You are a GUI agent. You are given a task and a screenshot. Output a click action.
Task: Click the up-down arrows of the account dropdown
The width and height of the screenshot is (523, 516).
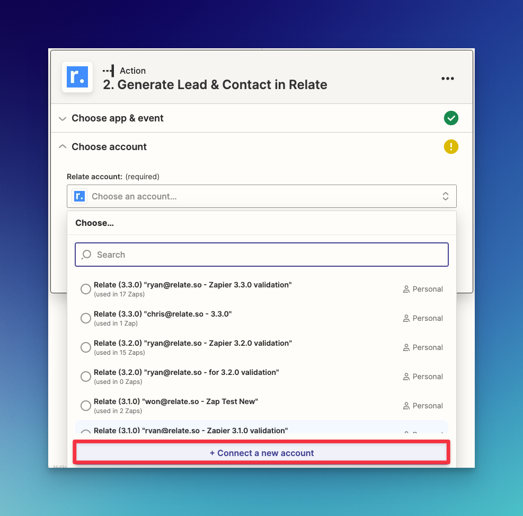(445, 196)
